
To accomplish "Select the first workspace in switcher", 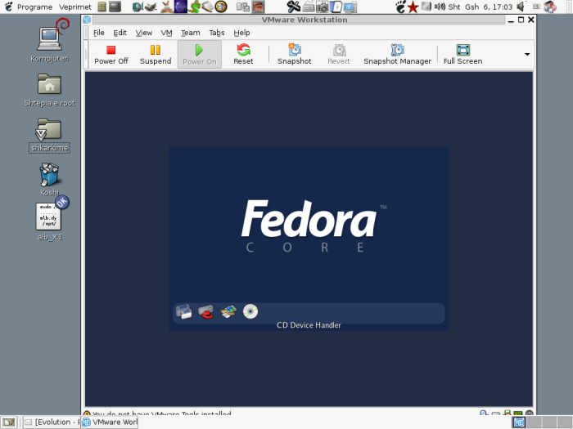I will coord(519,422).
